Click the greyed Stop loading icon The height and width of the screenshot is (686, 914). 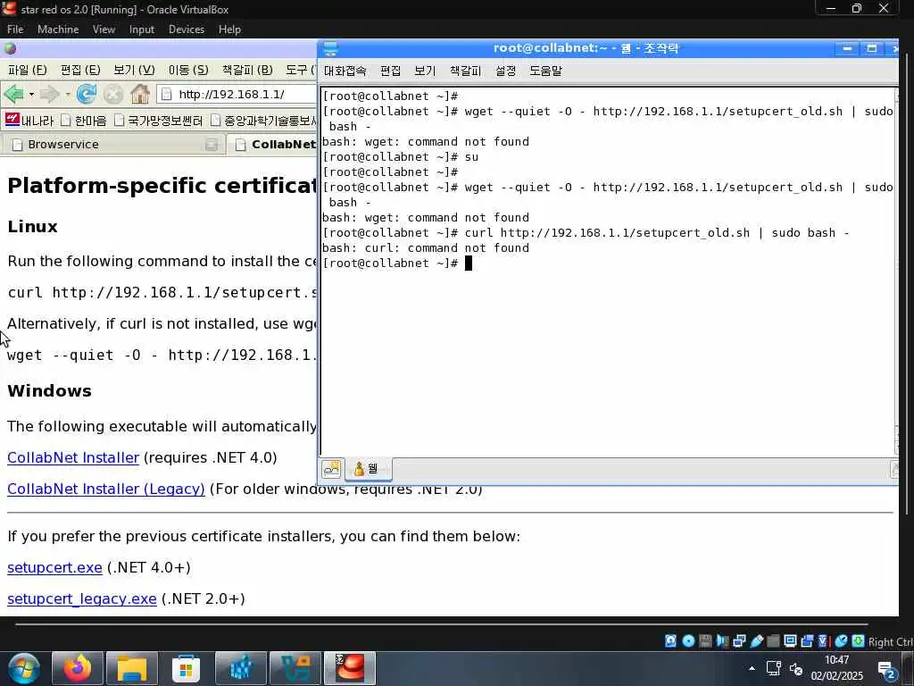[x=113, y=94]
